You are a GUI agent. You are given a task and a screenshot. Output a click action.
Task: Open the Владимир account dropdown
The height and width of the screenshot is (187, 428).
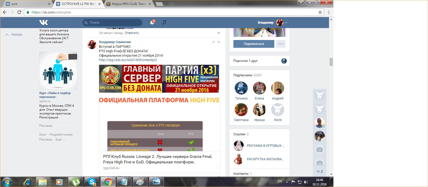(x=272, y=23)
